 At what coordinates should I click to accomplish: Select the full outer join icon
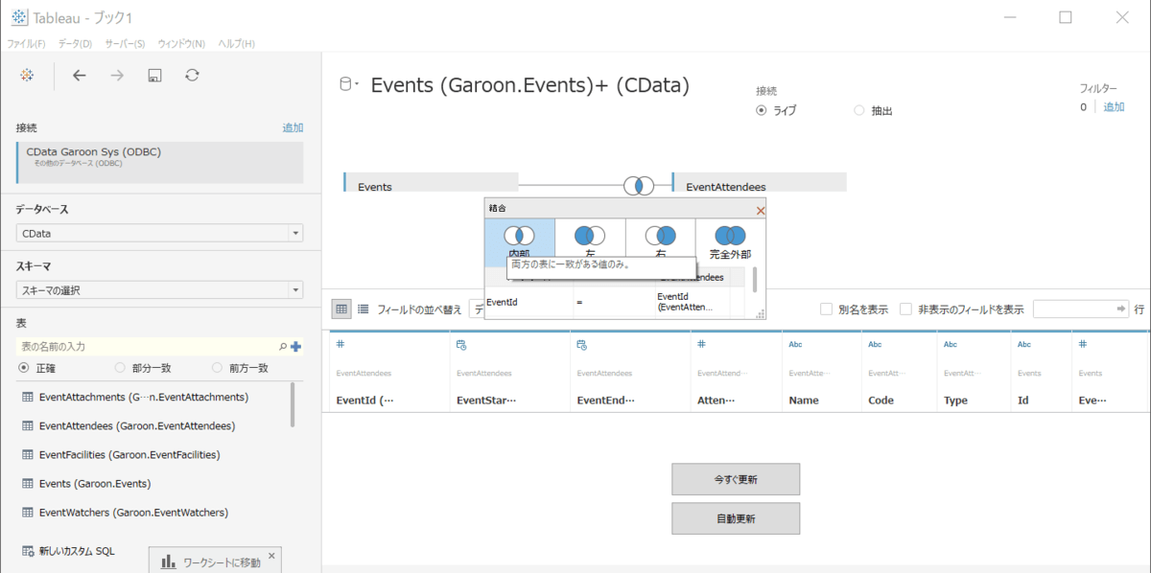point(731,236)
